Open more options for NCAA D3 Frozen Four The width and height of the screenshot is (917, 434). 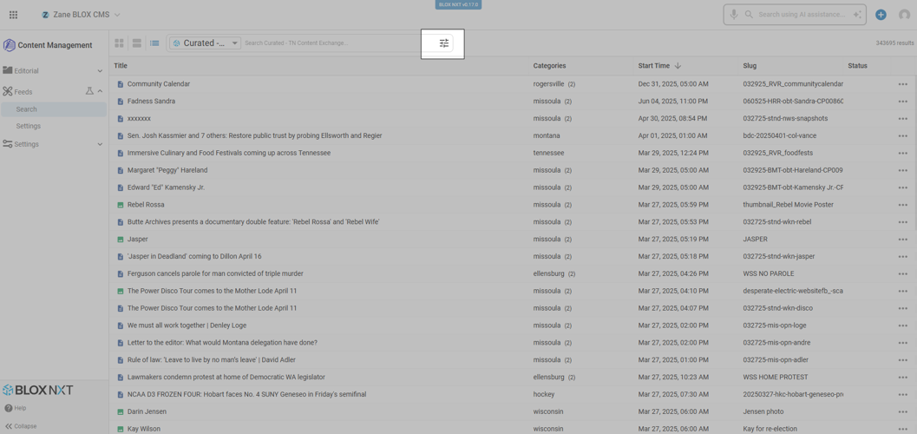coord(903,395)
